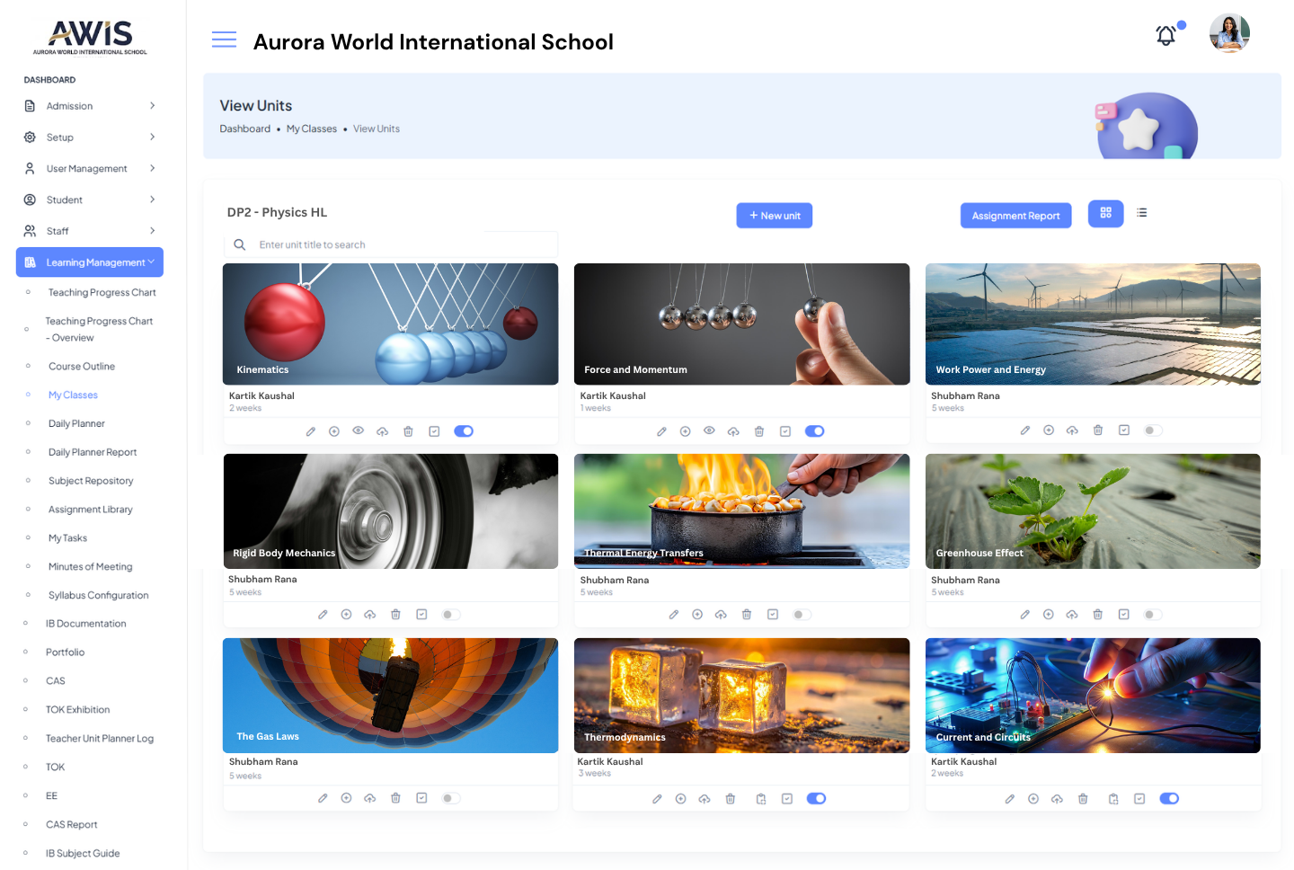The height and width of the screenshot is (870, 1294).
Task: Enable the Greenhouse Effect unit toggle
Action: click(1152, 615)
